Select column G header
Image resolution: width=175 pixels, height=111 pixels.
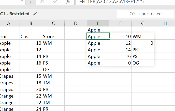[143, 23]
